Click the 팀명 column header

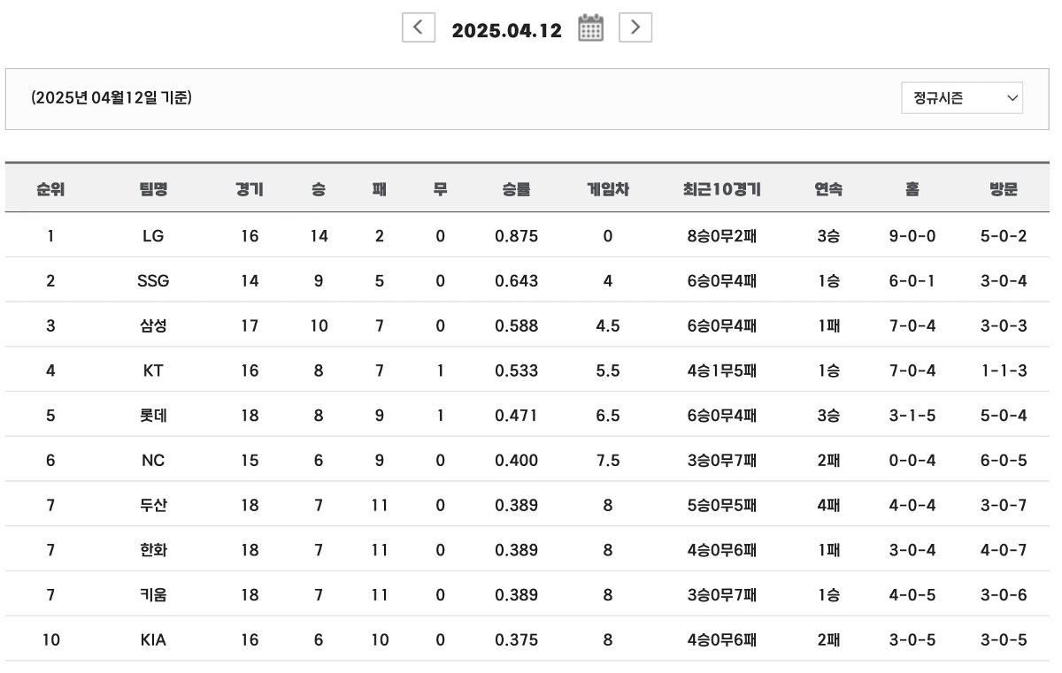(x=153, y=188)
